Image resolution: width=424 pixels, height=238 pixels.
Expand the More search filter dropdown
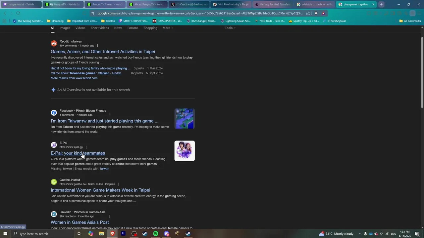point(168,28)
